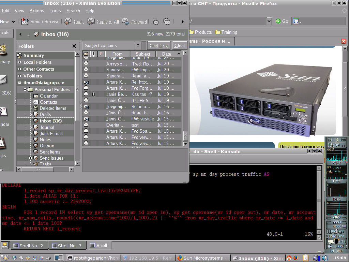Choose Reply to All in Evolution toolbar
Screen dimensions: 349x262
(x=103, y=21)
